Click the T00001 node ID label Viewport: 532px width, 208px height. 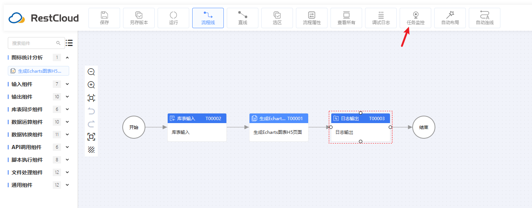(295, 119)
